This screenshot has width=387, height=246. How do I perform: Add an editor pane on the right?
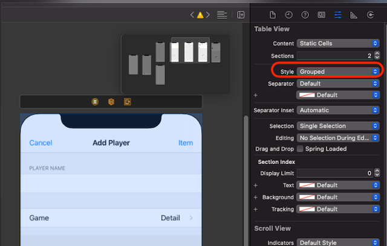tap(241, 15)
